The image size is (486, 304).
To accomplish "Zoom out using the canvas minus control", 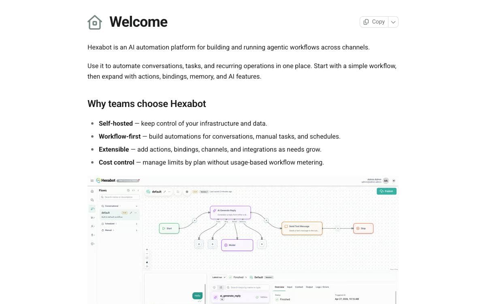I will click(147, 254).
